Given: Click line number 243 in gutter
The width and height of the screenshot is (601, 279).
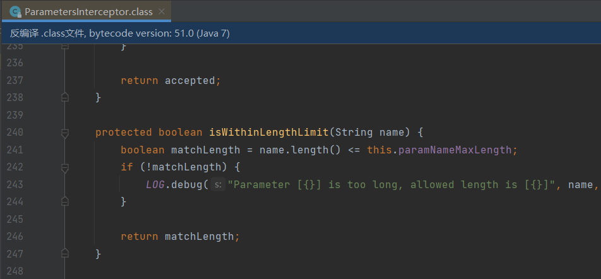Looking at the screenshot, I should pyautogui.click(x=15, y=185).
